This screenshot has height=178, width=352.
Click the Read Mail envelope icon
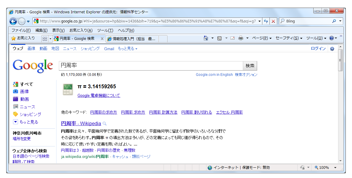232,38
